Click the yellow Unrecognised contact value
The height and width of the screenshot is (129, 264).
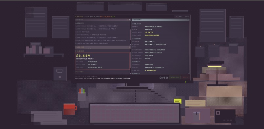tap(152, 36)
